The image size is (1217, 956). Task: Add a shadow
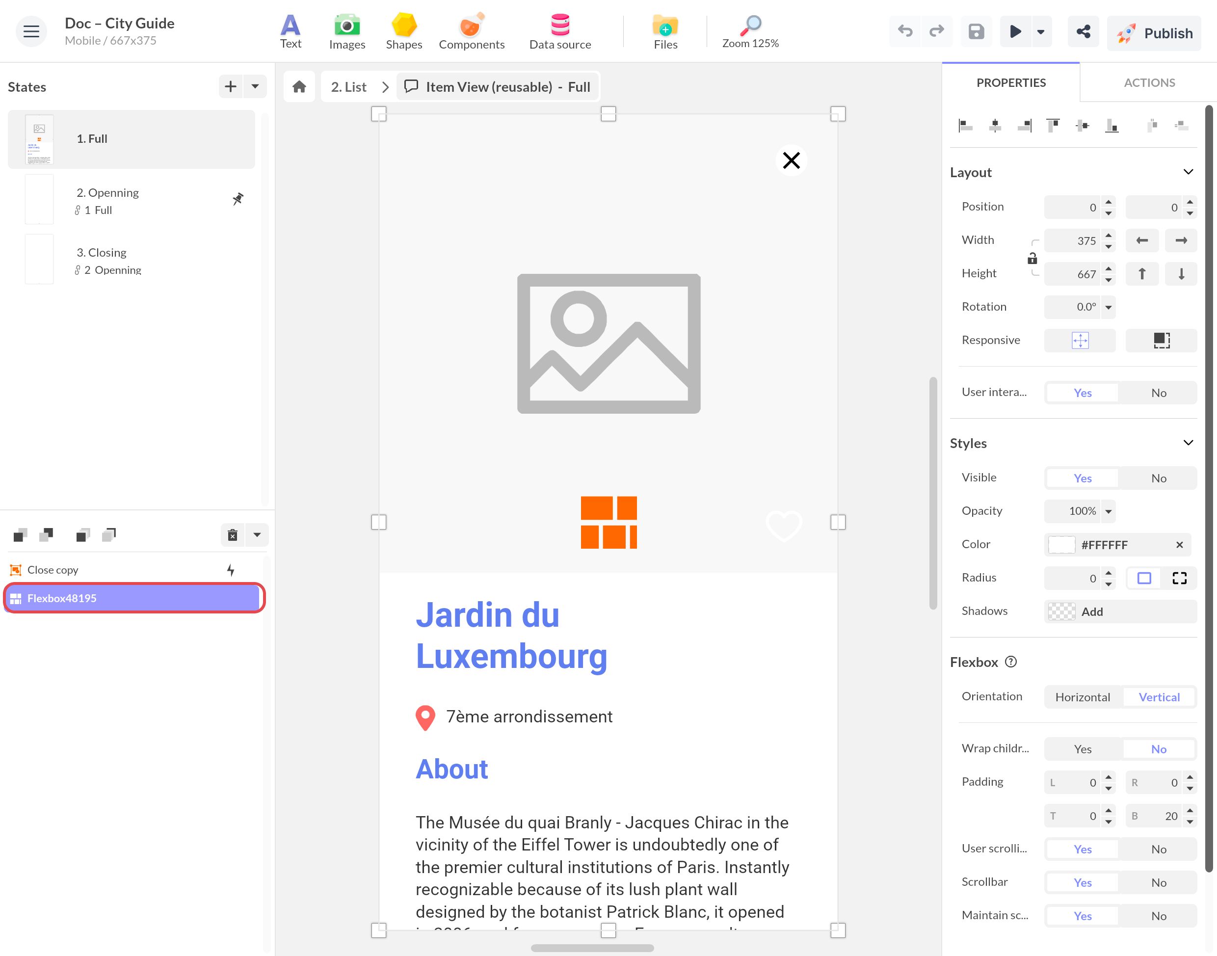(1120, 611)
